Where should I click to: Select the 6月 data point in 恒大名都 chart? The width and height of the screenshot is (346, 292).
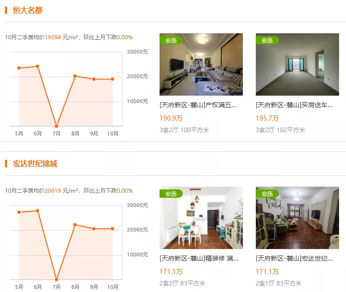[x=37, y=67]
